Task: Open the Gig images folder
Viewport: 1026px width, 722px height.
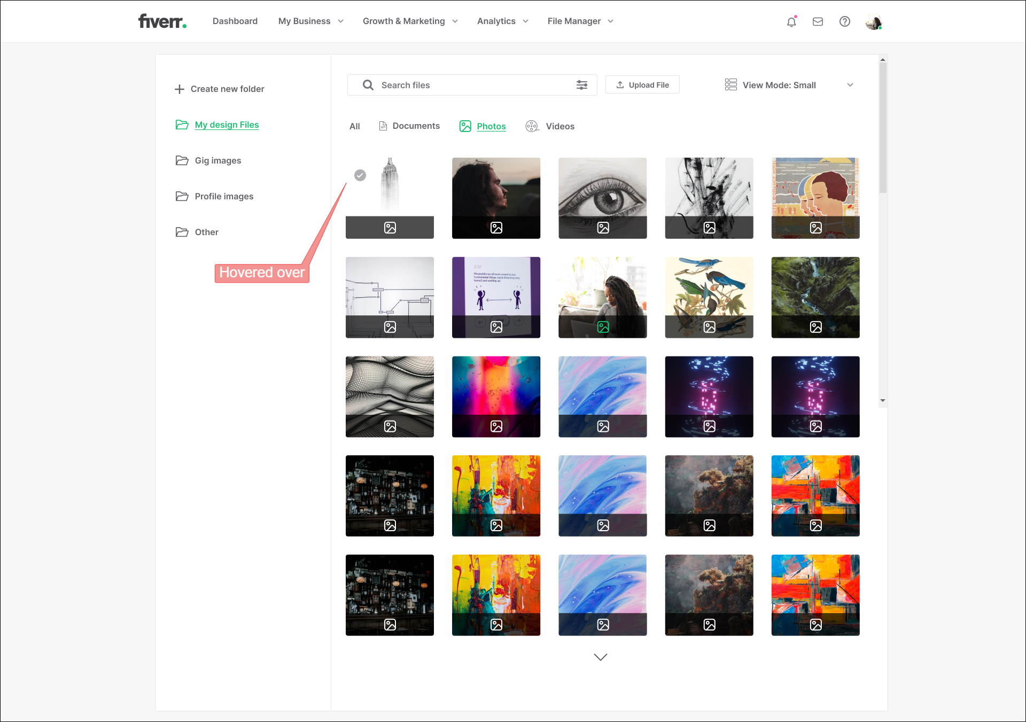Action: 217,160
